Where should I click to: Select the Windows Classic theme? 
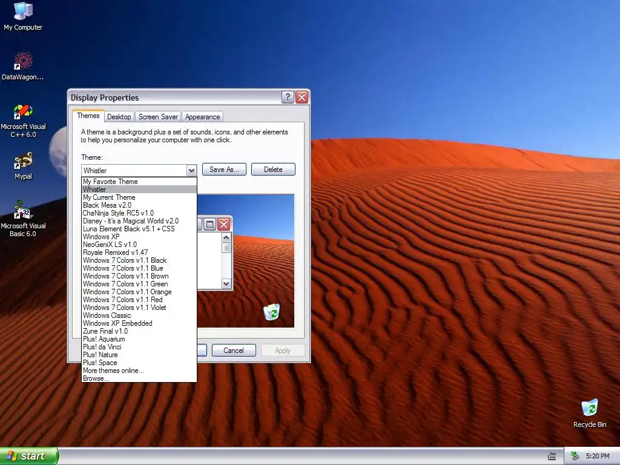coord(139,315)
